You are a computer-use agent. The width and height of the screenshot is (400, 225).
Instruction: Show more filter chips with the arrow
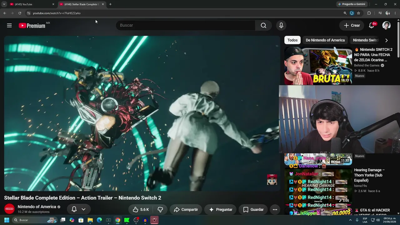(387, 40)
